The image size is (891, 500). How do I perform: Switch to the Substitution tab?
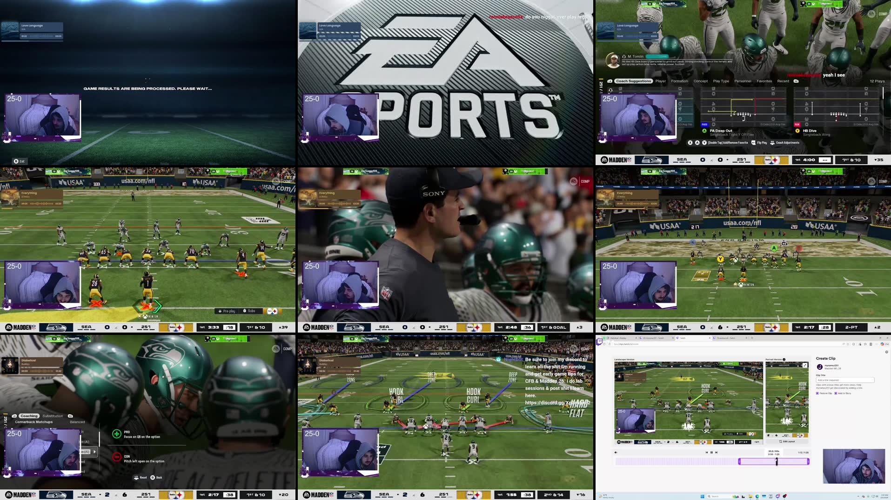(53, 416)
